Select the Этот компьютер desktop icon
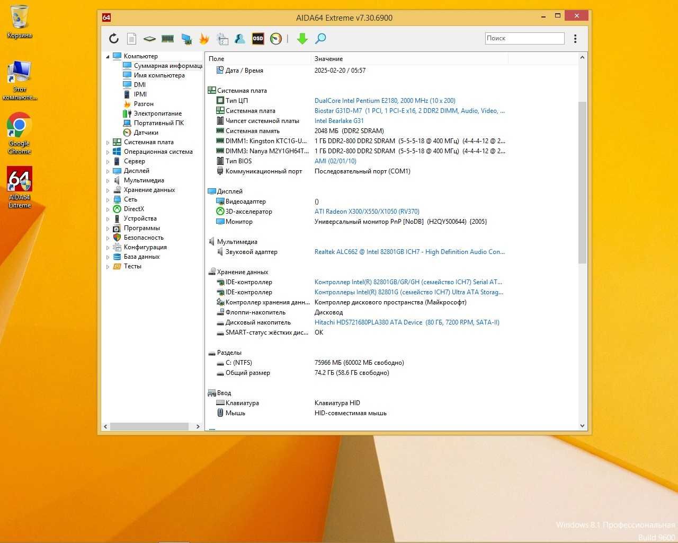 click(x=20, y=81)
